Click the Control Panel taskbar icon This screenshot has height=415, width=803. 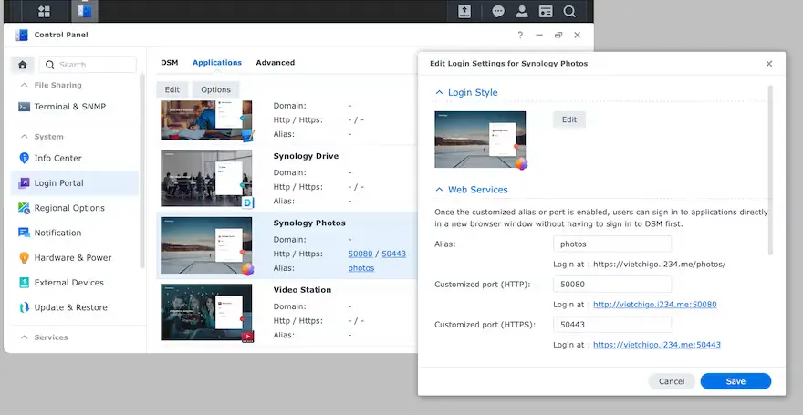tap(84, 12)
